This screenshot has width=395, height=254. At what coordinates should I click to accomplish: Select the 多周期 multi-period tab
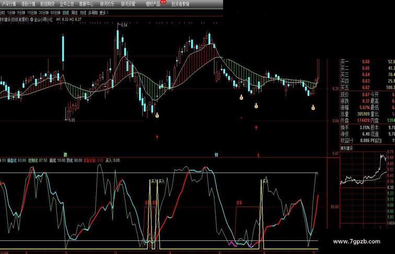click(93, 13)
